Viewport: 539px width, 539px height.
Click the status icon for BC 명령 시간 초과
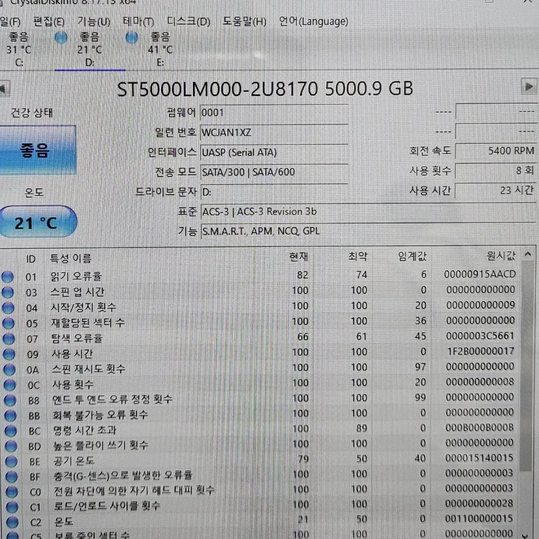[11, 431]
